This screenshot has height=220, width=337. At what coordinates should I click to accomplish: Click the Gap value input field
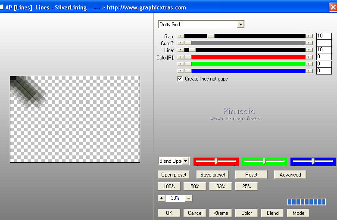pos(324,36)
